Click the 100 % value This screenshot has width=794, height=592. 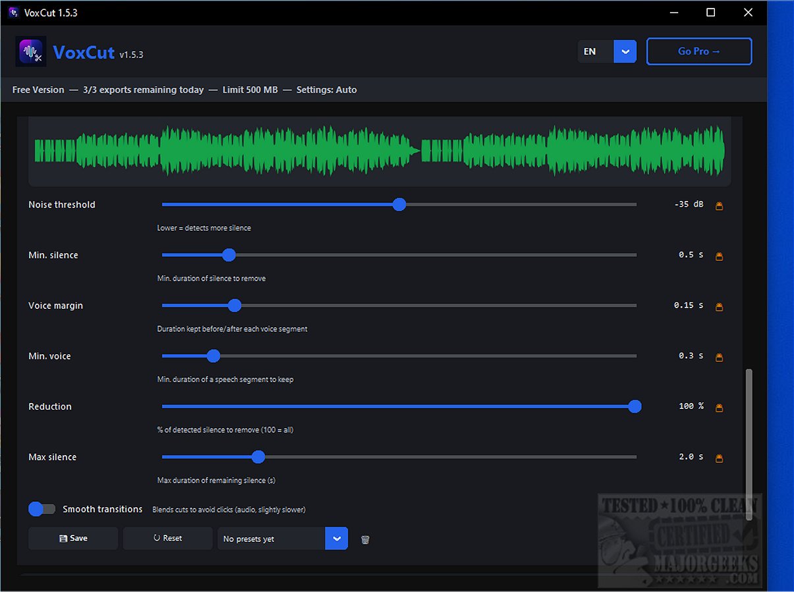pos(691,406)
